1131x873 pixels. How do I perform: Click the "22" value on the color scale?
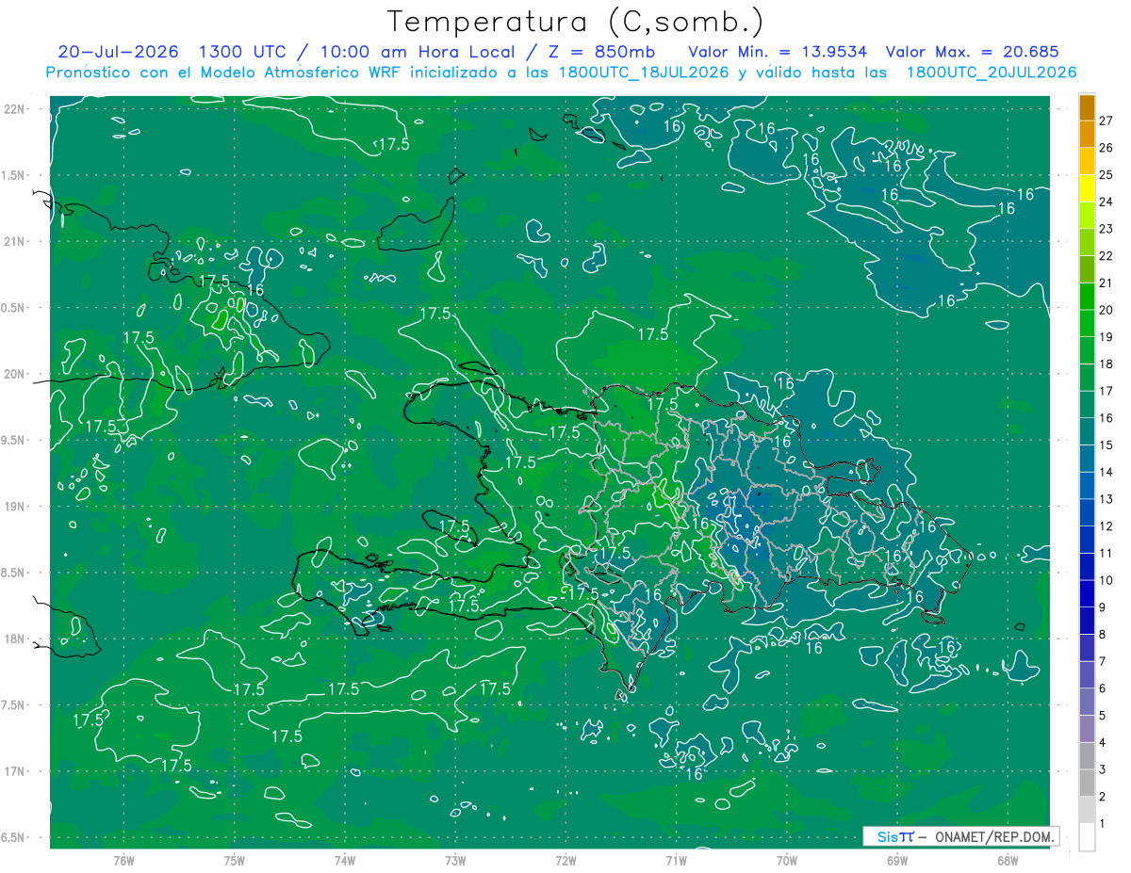[1106, 256]
